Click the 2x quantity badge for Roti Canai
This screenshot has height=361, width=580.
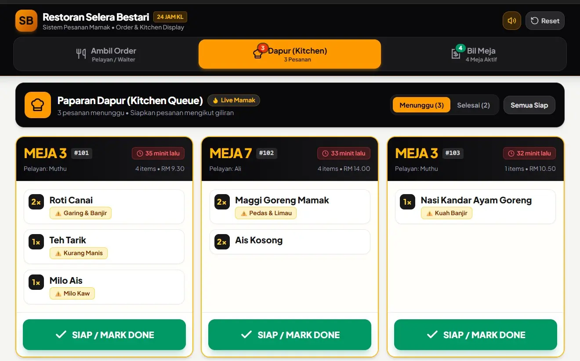(x=36, y=202)
